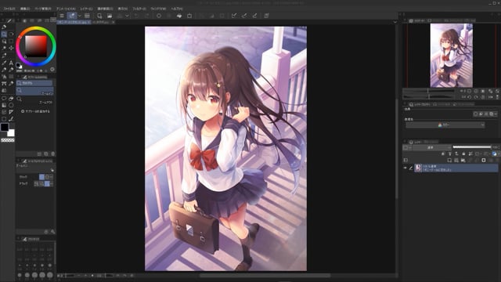This screenshot has height=282, width=501.
Task: Toggle the highlighted Drag option in Tool property
Action: [x=47, y=184]
